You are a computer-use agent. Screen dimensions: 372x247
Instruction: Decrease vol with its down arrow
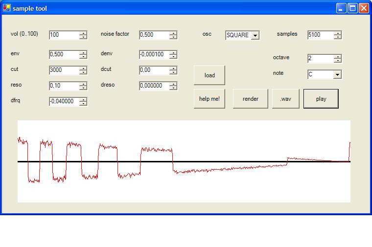(83, 37)
